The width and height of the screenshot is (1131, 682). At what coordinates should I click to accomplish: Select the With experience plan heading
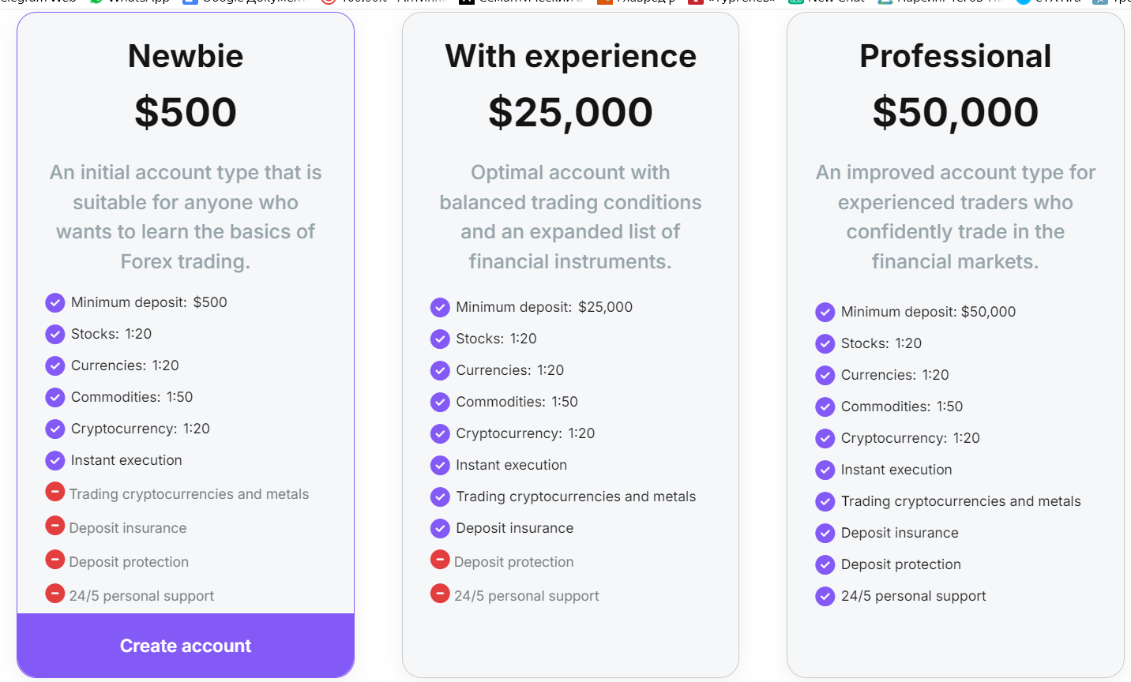click(570, 56)
